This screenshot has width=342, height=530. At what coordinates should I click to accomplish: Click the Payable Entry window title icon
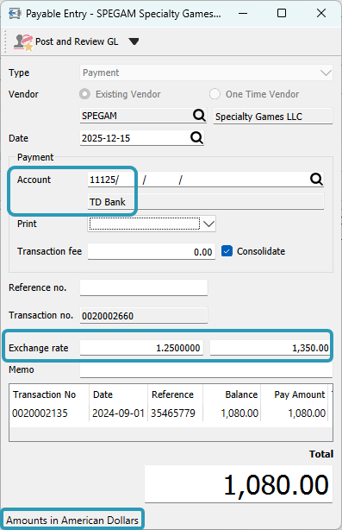pyautogui.click(x=15, y=14)
